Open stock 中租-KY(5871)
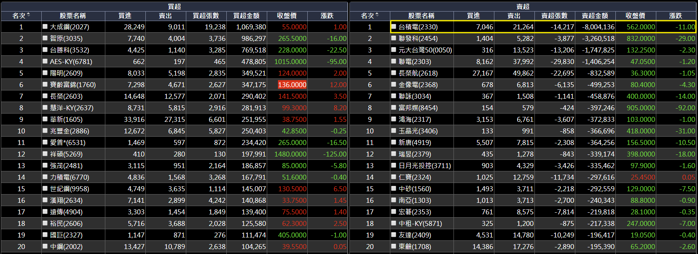Screen dimensions: 698x254 (420, 223)
